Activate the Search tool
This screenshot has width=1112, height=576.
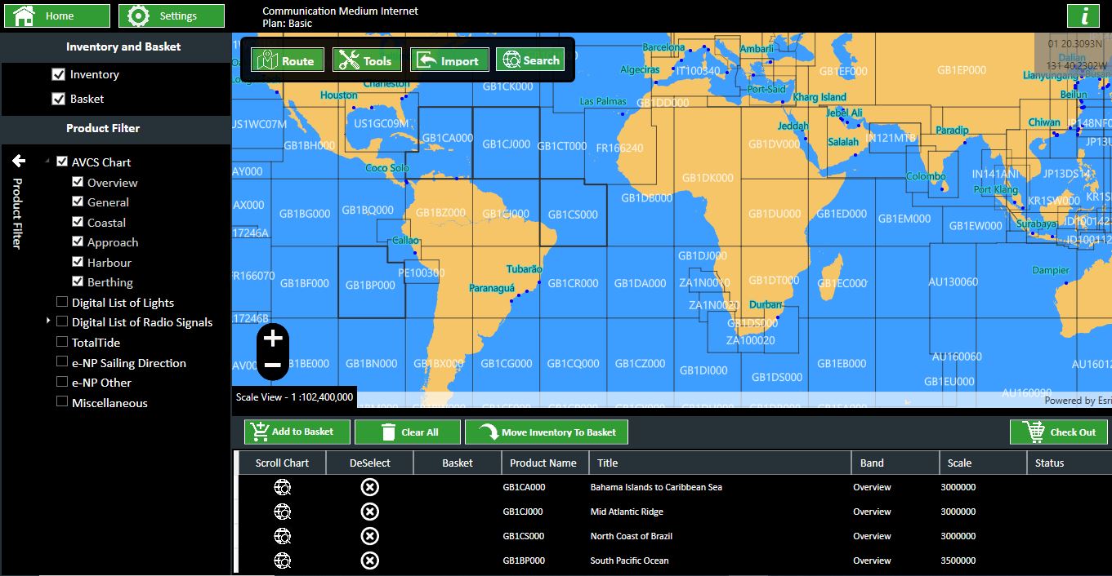point(529,58)
